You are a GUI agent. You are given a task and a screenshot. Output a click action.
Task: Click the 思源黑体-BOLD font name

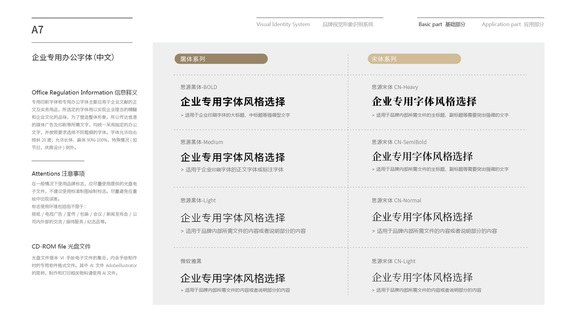199,87
